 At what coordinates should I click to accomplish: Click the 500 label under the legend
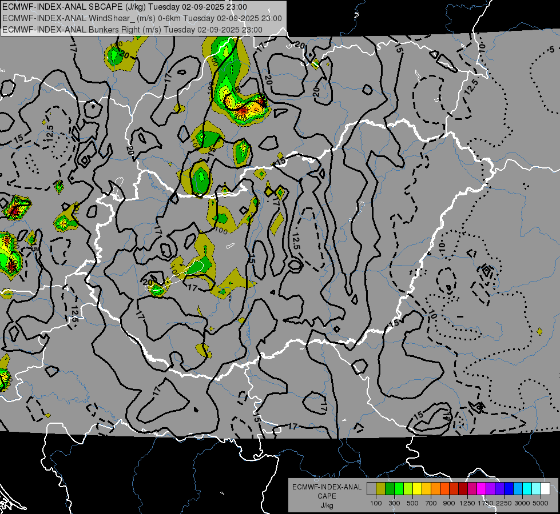[x=412, y=503]
